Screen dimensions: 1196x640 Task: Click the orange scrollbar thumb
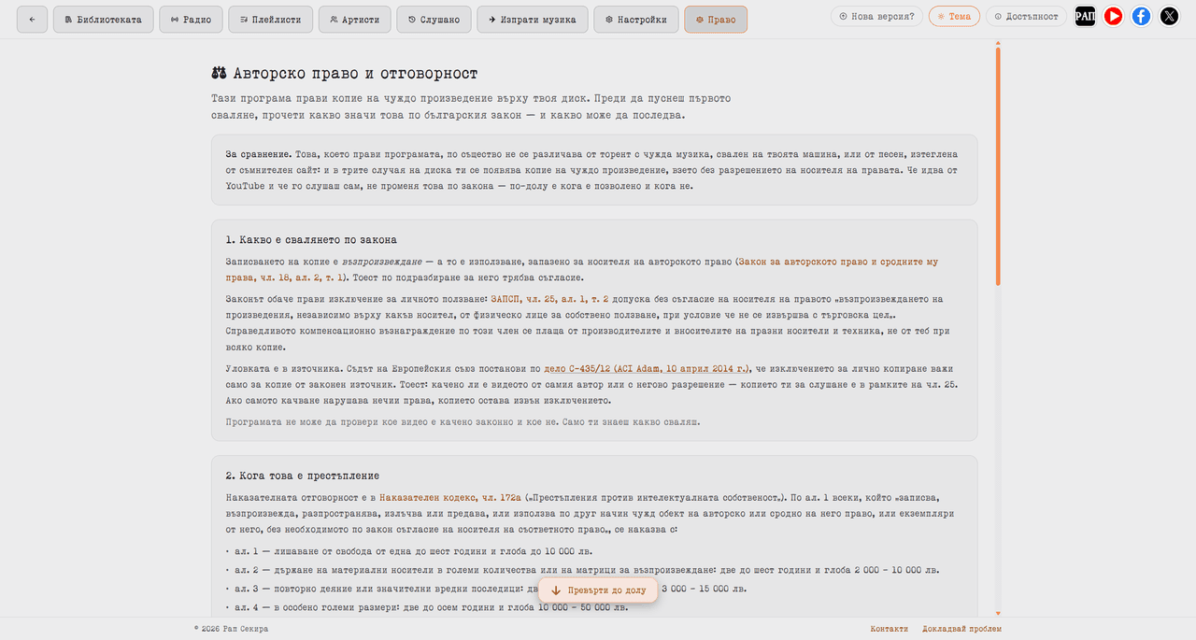[998, 166]
